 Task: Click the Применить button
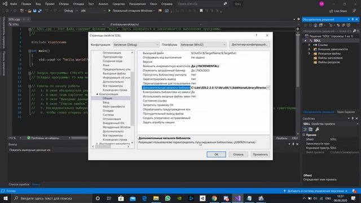[260, 155]
